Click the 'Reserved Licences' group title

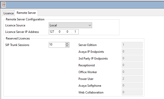click(x=18, y=38)
